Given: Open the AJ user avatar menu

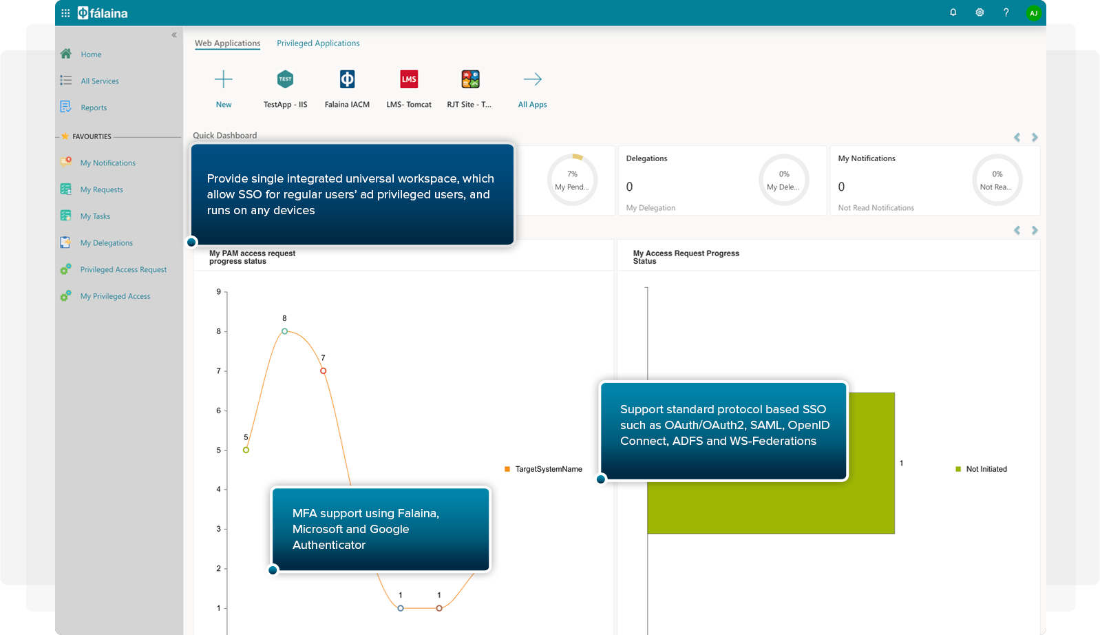Looking at the screenshot, I should (x=1033, y=13).
